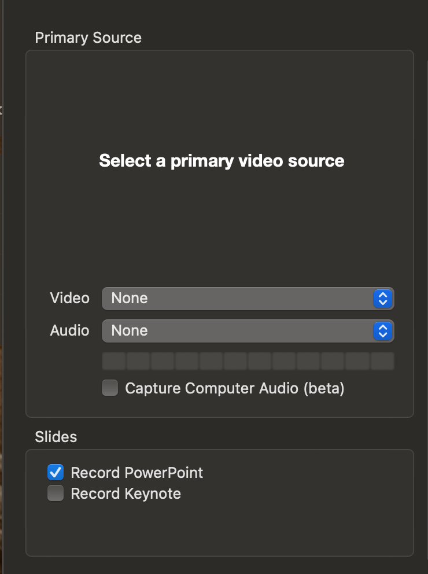This screenshot has width=428, height=574.
Task: Enable Capture Computer Audio (beta)
Action: pos(109,388)
